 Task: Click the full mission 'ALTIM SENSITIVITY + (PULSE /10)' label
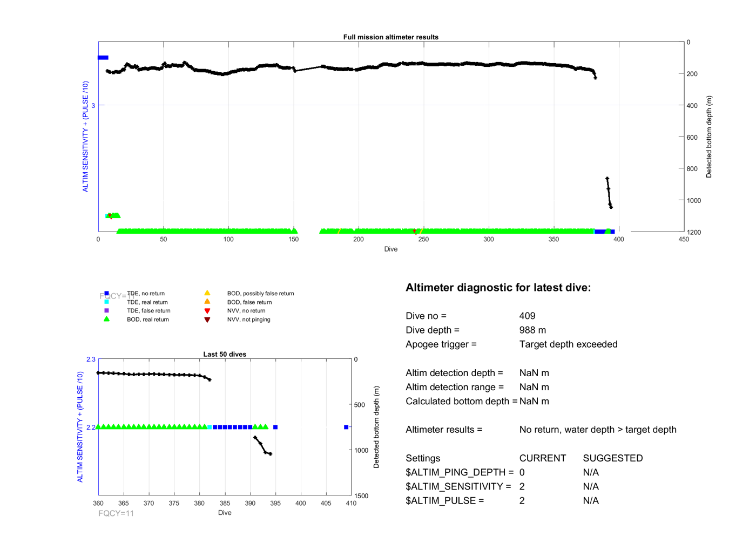(x=85, y=137)
